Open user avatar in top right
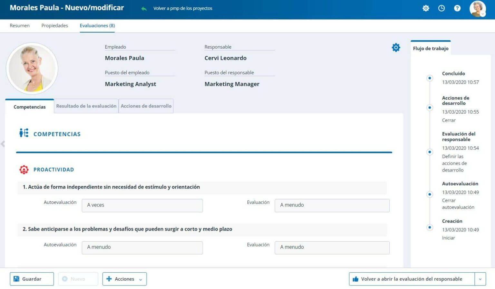Viewport: 495px width, 289px height. (x=477, y=9)
